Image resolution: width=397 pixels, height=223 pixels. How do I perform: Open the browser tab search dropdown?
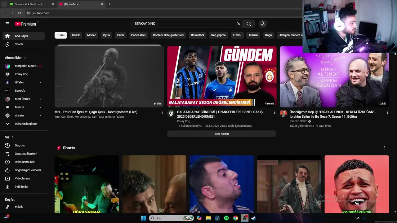[x=4, y=4]
